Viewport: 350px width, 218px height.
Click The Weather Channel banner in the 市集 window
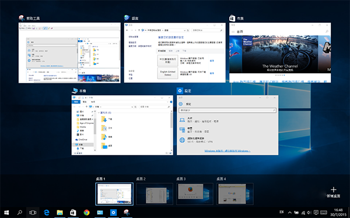[280, 54]
